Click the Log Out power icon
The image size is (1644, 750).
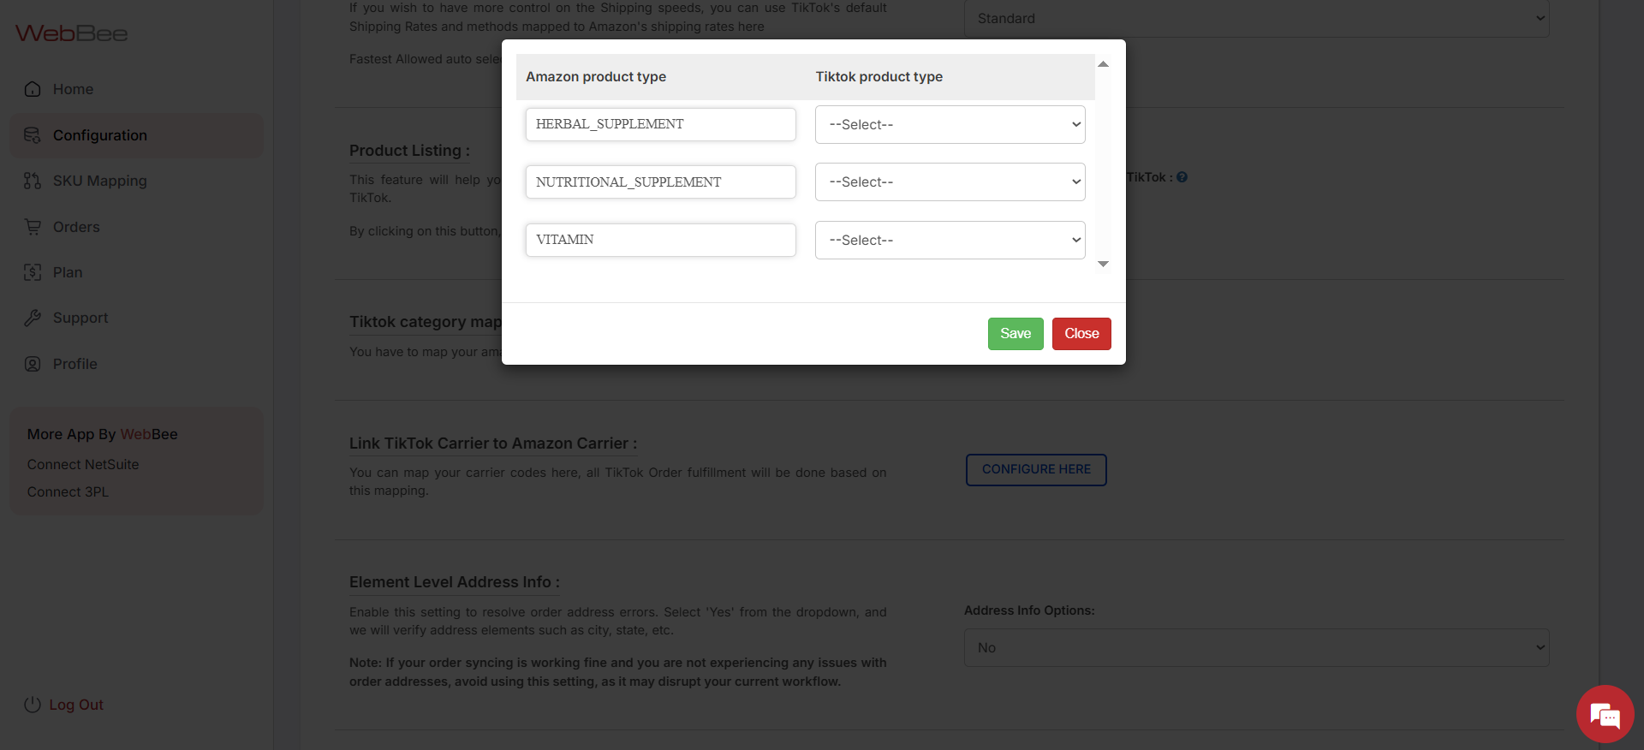tap(33, 705)
